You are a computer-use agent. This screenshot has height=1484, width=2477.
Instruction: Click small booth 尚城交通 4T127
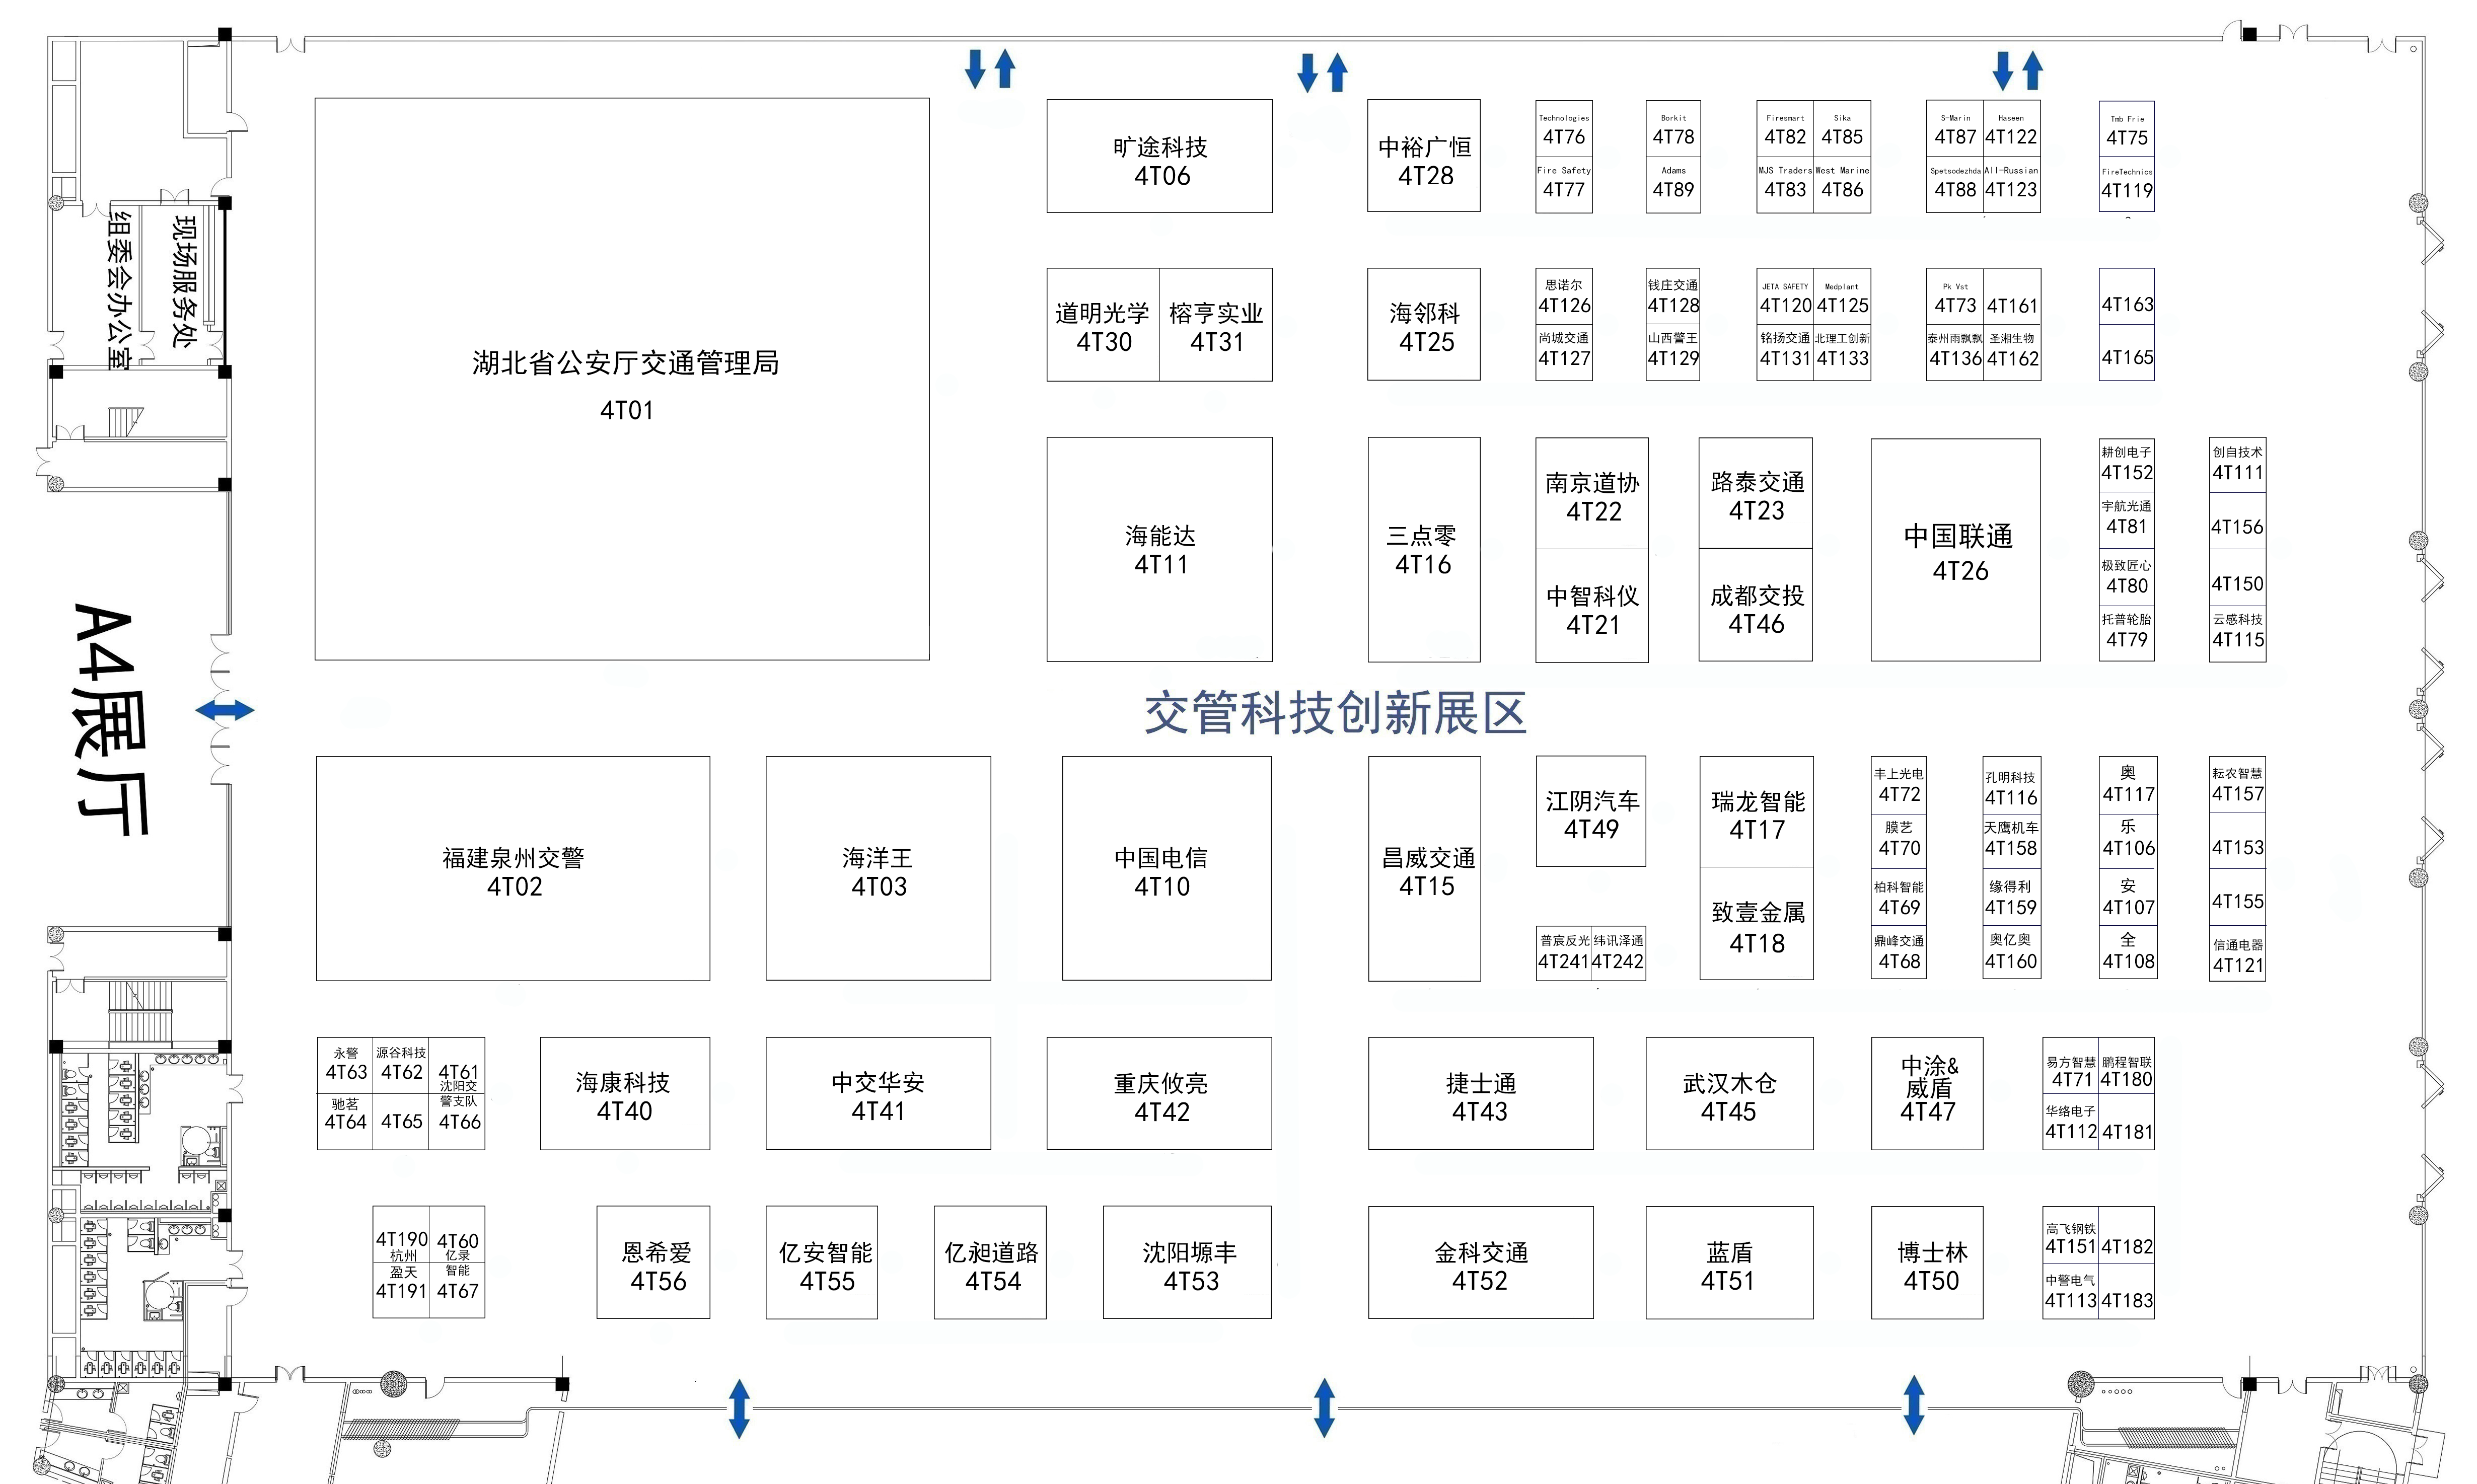click(x=1564, y=352)
